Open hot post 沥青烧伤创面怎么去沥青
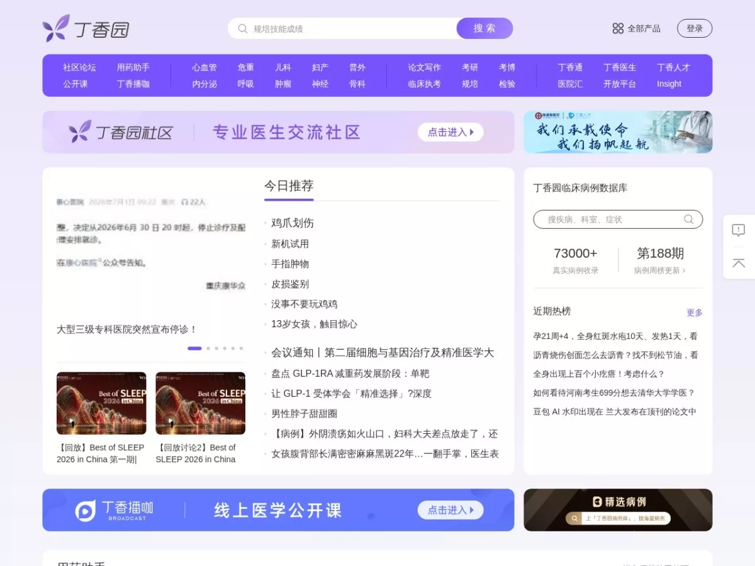755x566 pixels. pyautogui.click(x=615, y=355)
